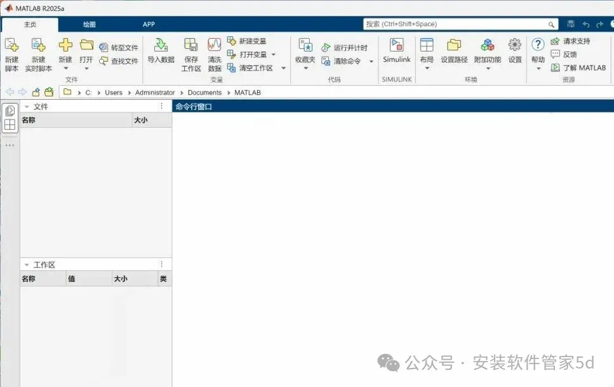
Task: Launch Simulink
Action: tap(397, 51)
